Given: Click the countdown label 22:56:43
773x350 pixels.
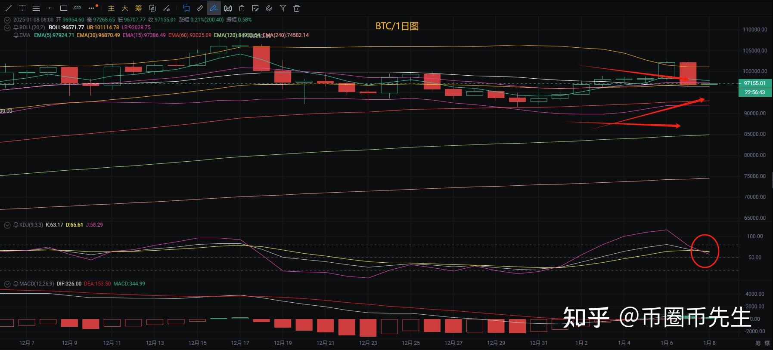Looking at the screenshot, I should [x=755, y=92].
